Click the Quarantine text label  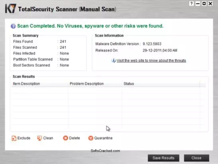103,138
